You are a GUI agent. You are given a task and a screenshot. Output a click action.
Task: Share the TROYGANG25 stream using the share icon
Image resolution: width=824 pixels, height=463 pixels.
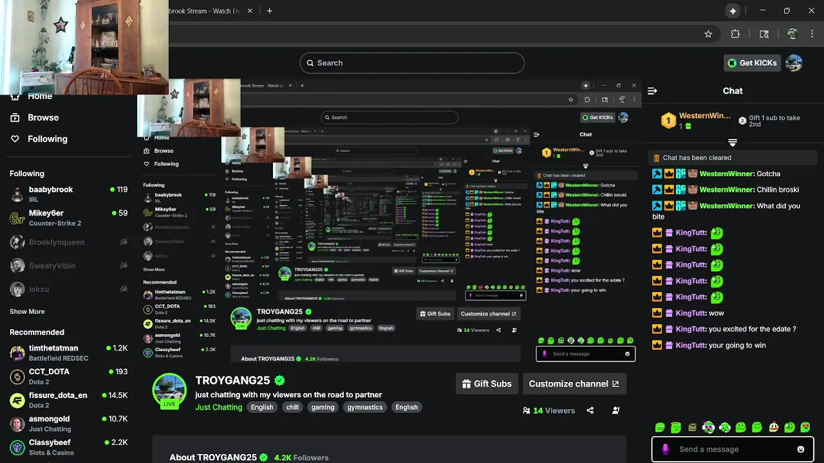pos(590,410)
